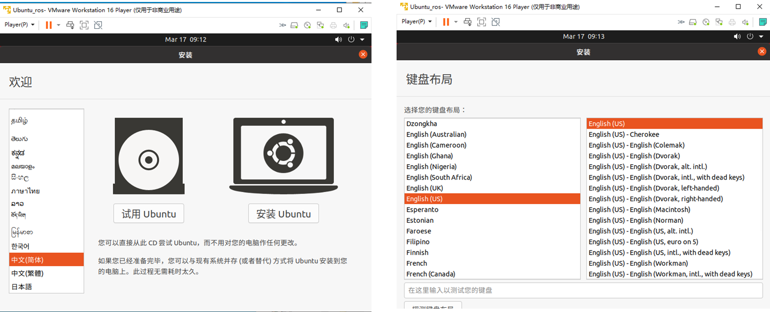Expand system menu arrow in left Ubuntu top bar
Image resolution: width=770 pixels, height=312 pixels.
362,39
